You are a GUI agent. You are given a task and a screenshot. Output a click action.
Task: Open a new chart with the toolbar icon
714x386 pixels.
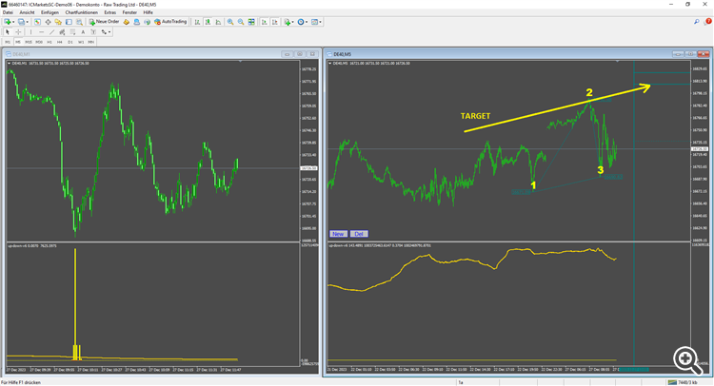tap(8, 22)
